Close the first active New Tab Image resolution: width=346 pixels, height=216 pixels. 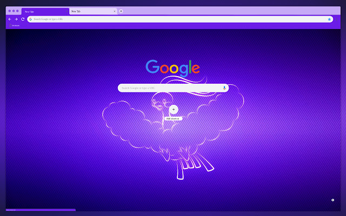(x=66, y=11)
